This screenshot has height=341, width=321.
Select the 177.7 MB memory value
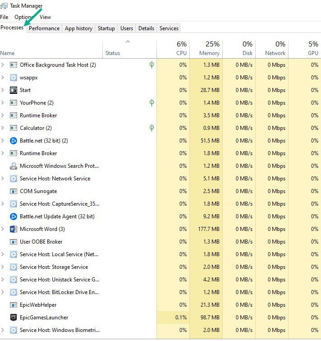[x=209, y=229]
